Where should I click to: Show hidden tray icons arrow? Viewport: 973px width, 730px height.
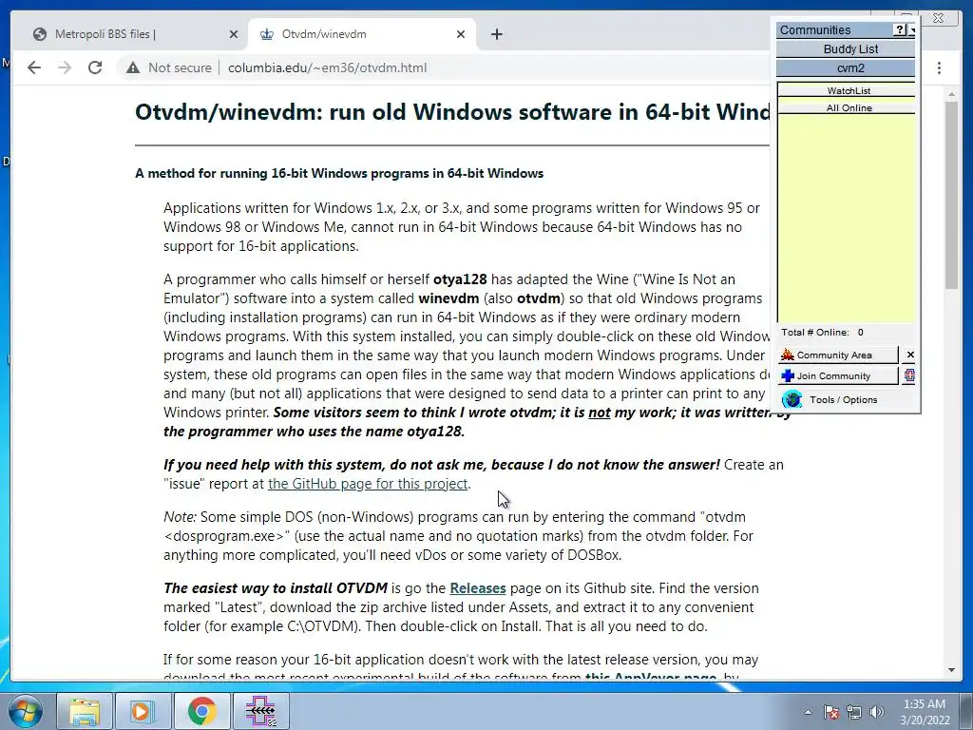tap(808, 712)
